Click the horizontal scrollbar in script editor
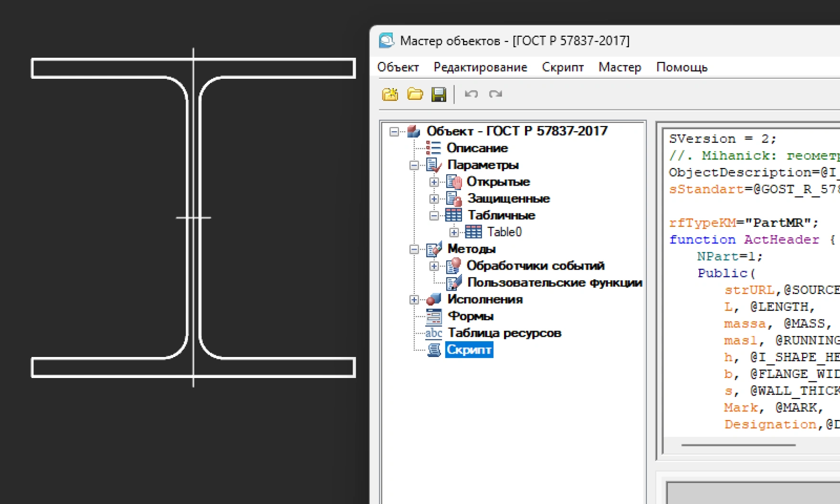The image size is (840, 504). 738,445
